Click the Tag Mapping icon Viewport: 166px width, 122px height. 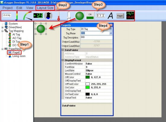point(6,31)
